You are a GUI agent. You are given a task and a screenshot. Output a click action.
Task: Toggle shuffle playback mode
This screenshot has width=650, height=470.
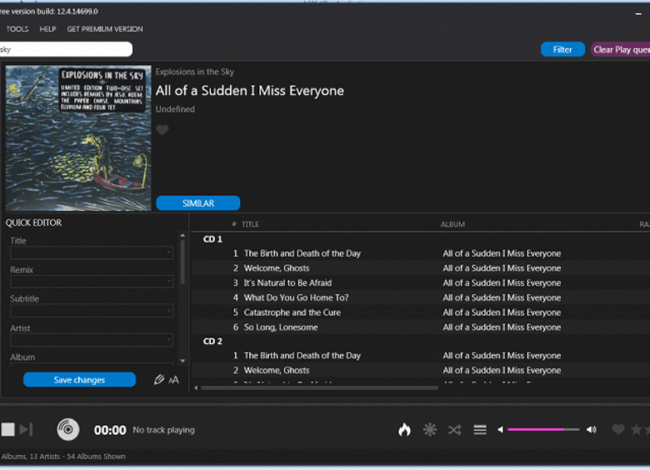[455, 430]
